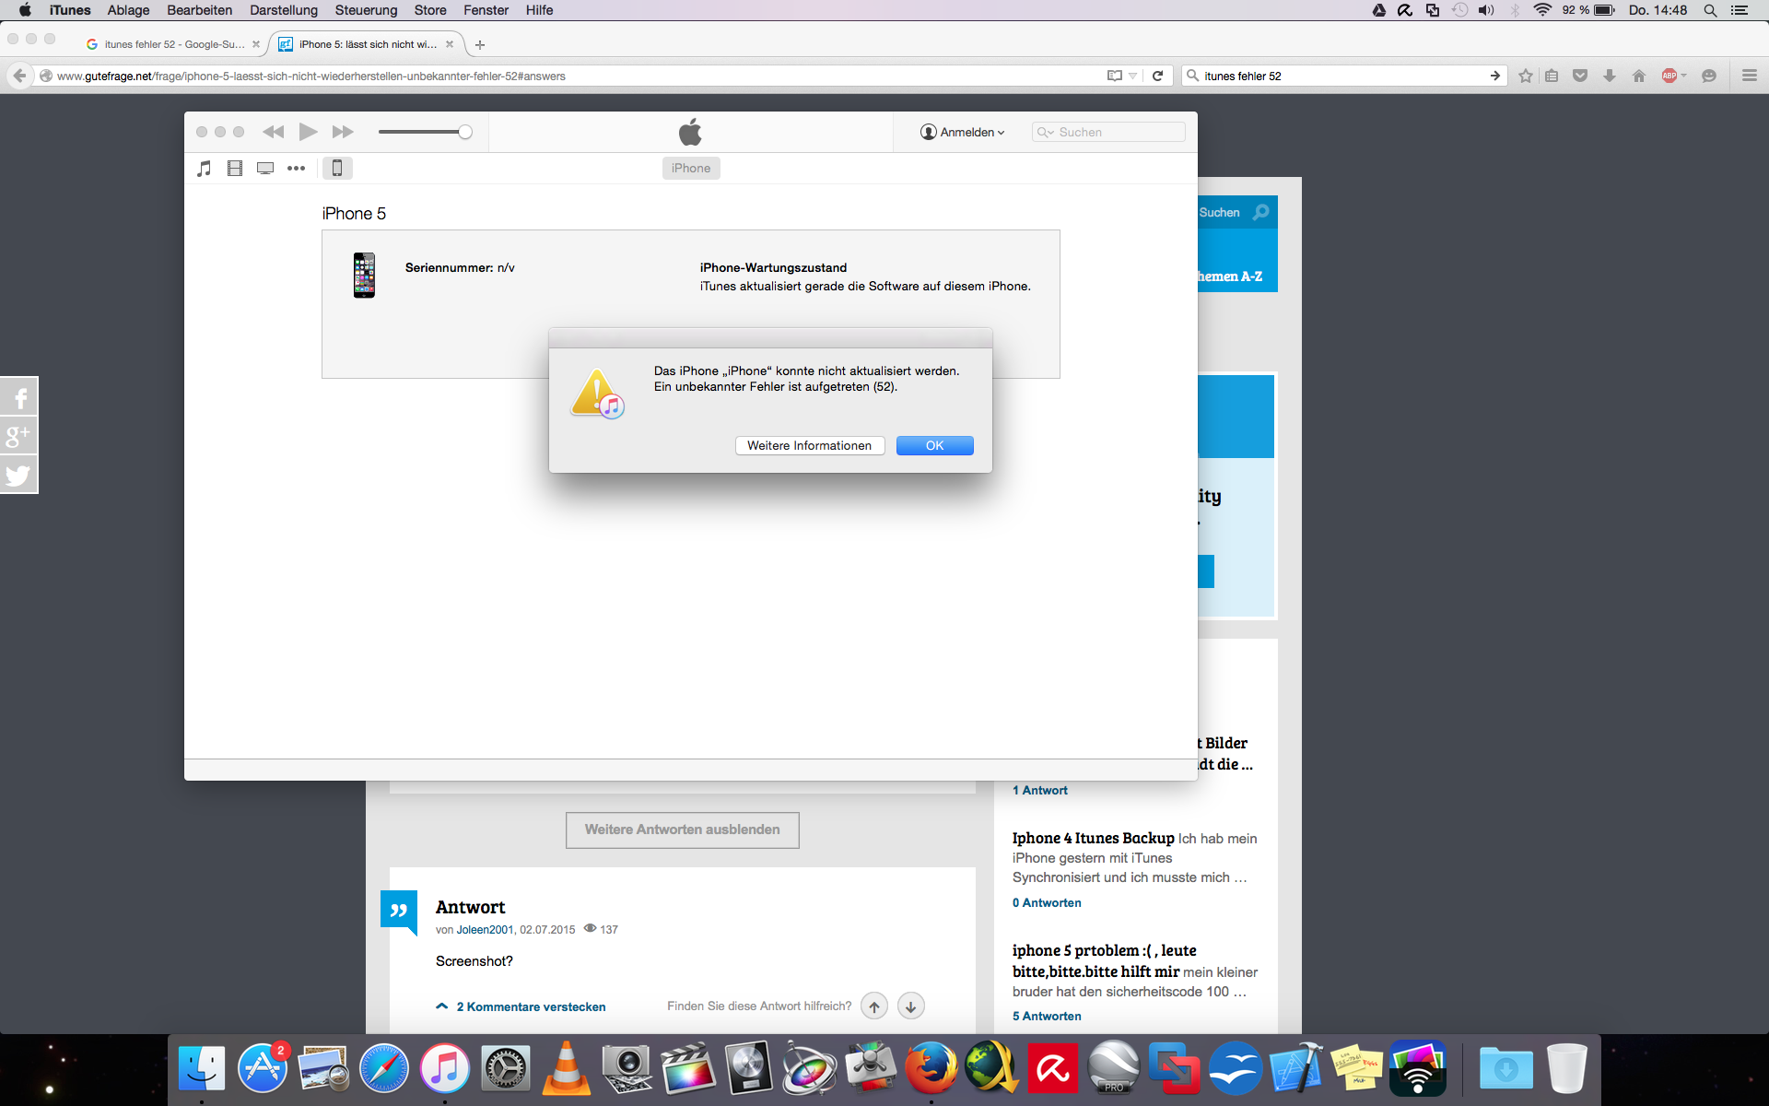Toggle reader view icon in the address bar
Image resolution: width=1769 pixels, height=1106 pixels.
[1115, 76]
